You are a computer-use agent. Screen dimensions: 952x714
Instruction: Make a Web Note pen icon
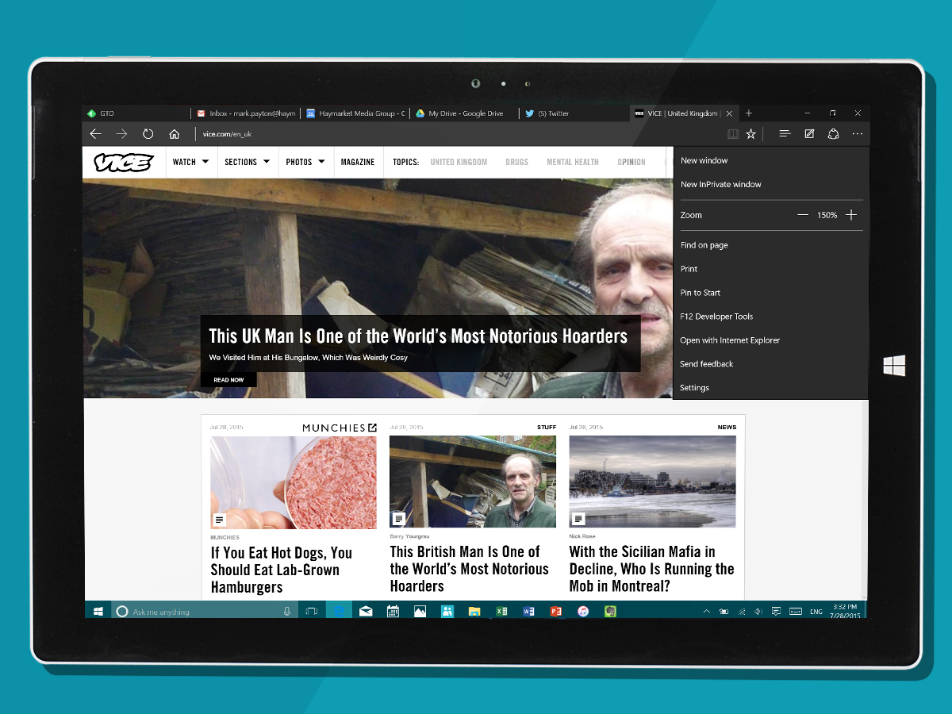pyautogui.click(x=809, y=134)
